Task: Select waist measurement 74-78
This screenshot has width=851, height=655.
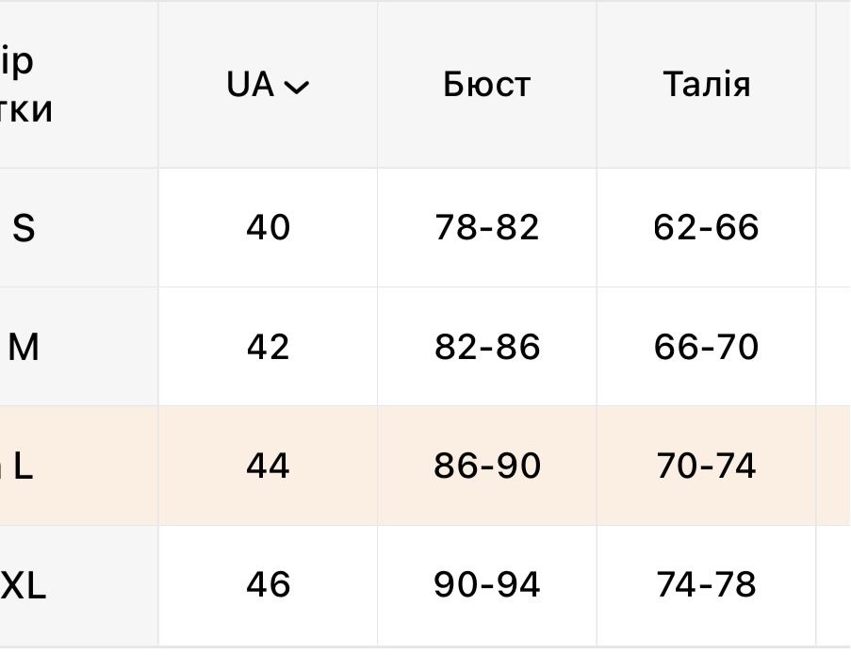Action: click(x=706, y=584)
